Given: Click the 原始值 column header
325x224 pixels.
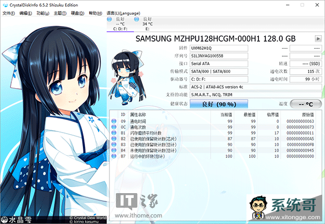Looking at the screenshot, I should [298, 115].
